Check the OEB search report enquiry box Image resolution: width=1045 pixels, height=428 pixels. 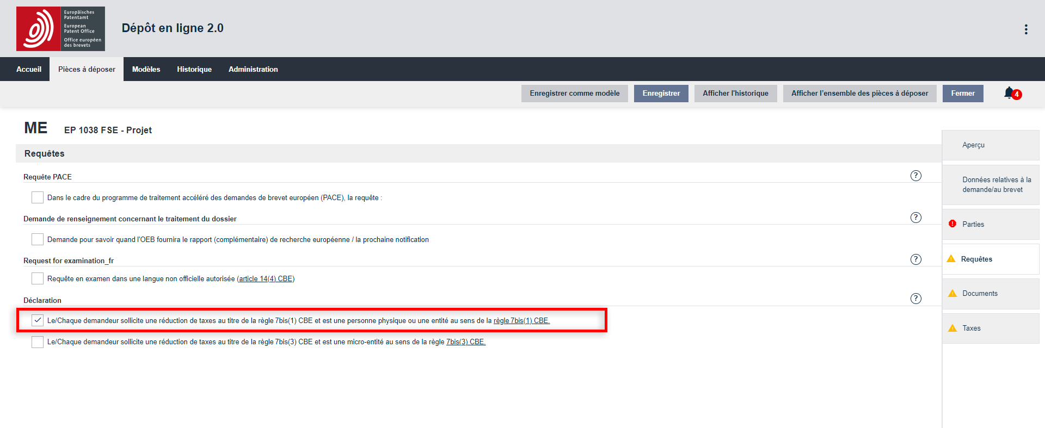tap(38, 239)
